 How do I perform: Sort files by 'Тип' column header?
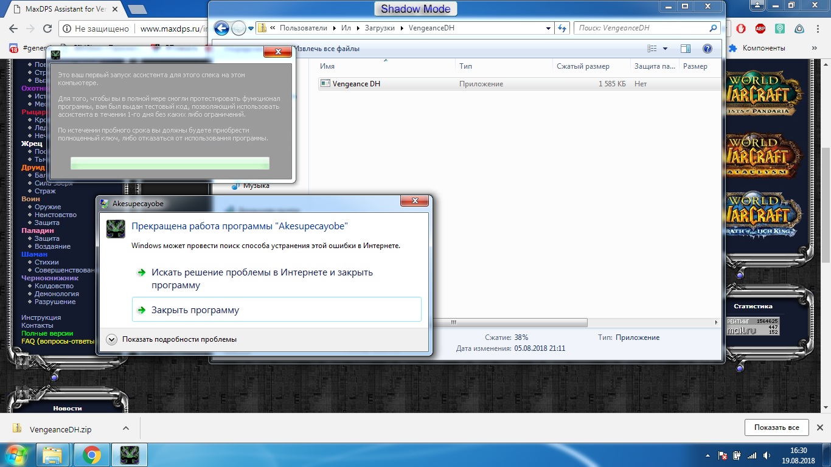click(466, 66)
